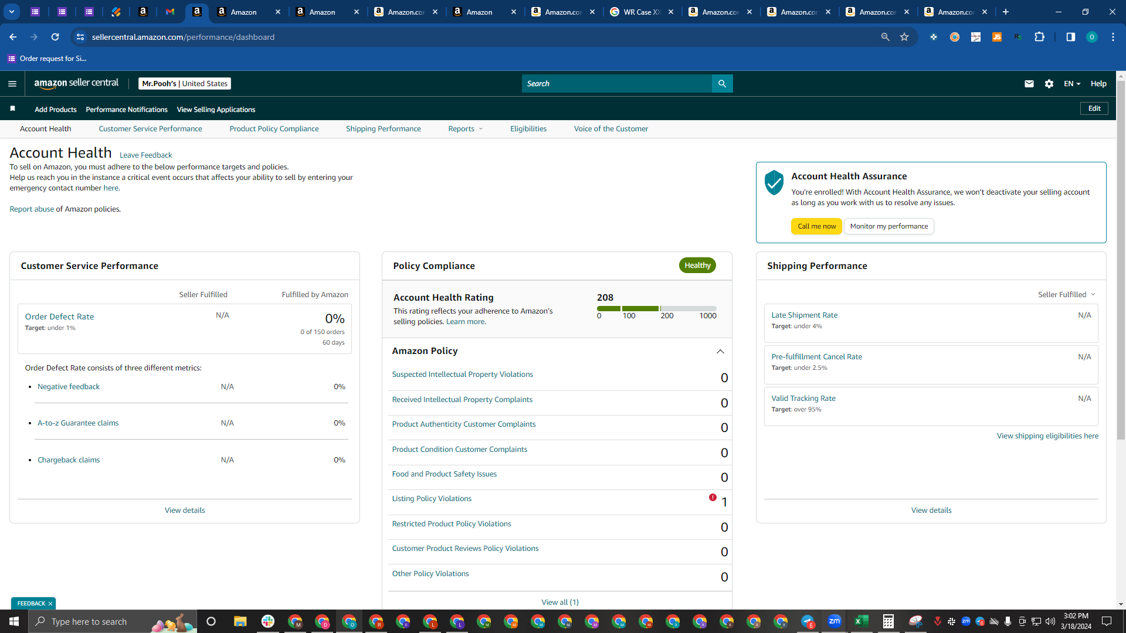This screenshot has height=633, width=1126.
Task: Click into the Seller Central search field
Action: 617,84
